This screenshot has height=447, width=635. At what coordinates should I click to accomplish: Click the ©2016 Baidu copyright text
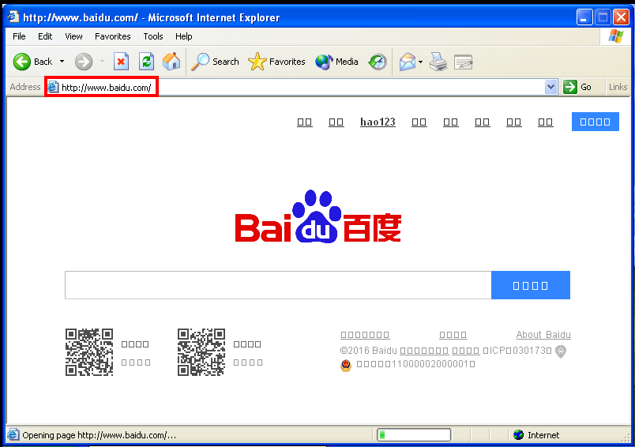(369, 350)
